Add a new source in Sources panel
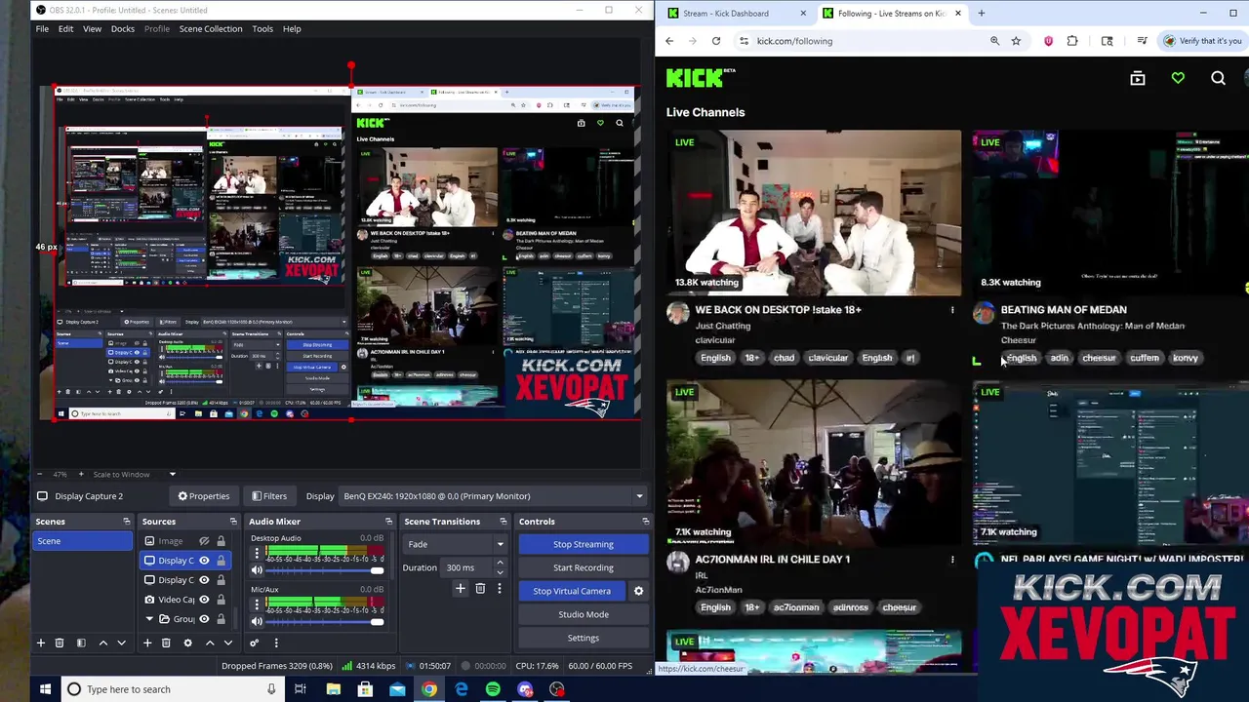 coord(147,643)
